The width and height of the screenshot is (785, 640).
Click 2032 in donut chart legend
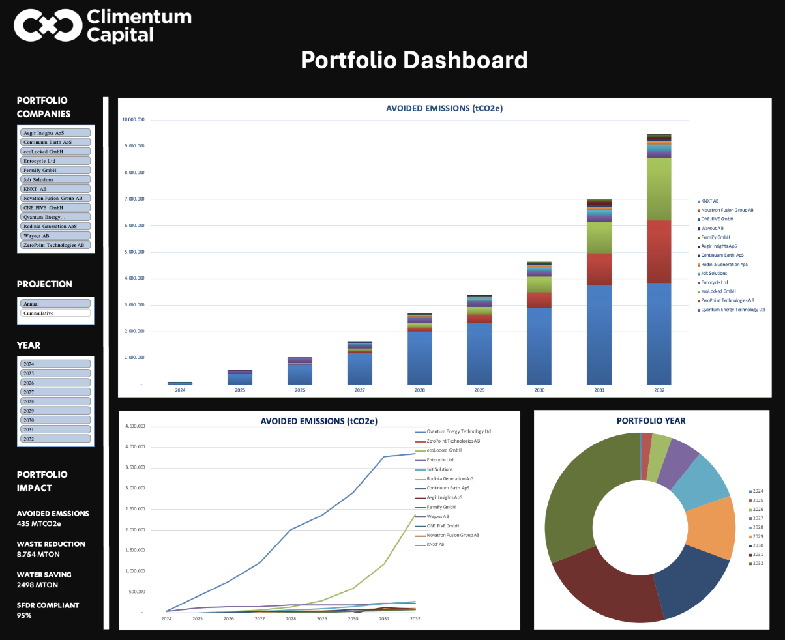[756, 563]
